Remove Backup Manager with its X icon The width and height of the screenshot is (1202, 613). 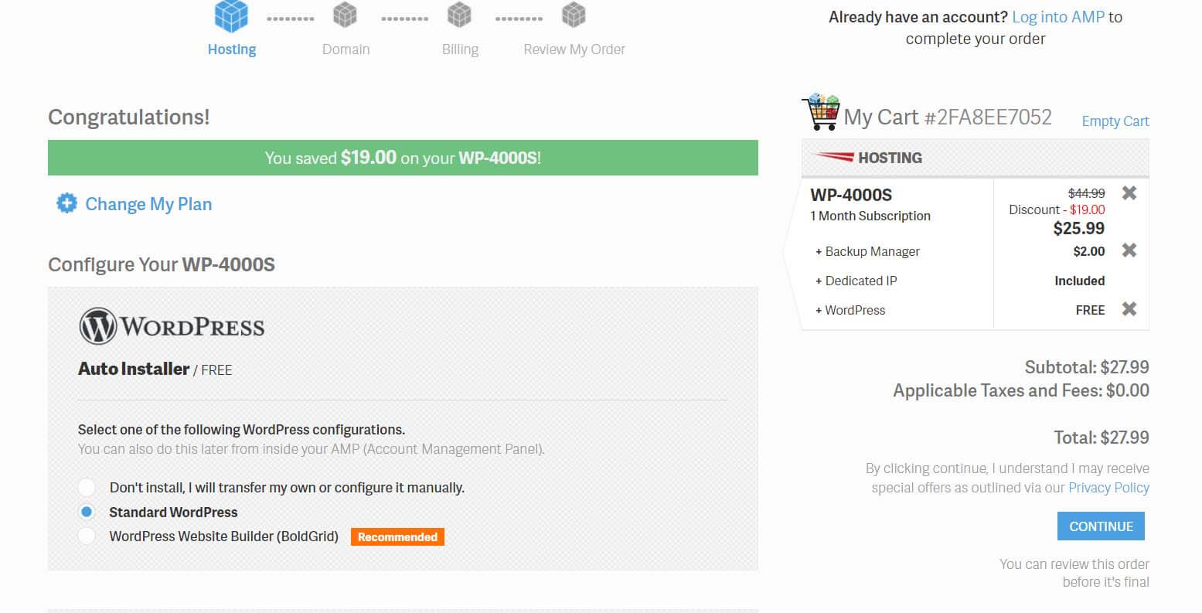point(1129,250)
